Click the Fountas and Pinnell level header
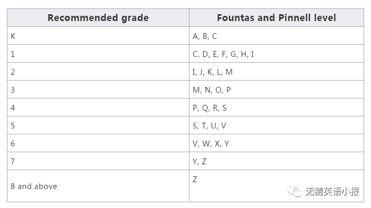This screenshot has height=208, width=371. pyautogui.click(x=277, y=18)
